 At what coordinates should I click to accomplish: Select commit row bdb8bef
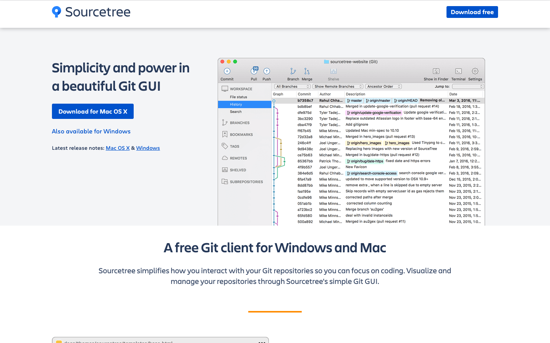378,107
